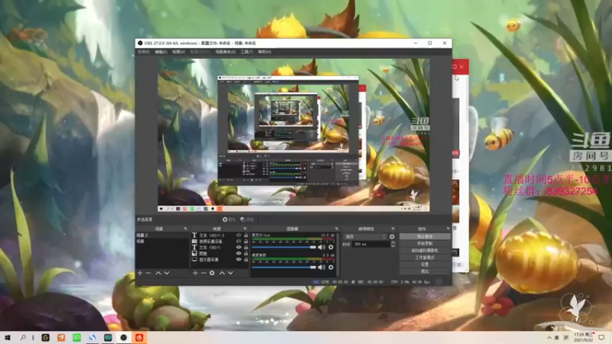Screen dimensions: 612x344
Task: Click the OBS preview canvas
Action: pos(294,135)
